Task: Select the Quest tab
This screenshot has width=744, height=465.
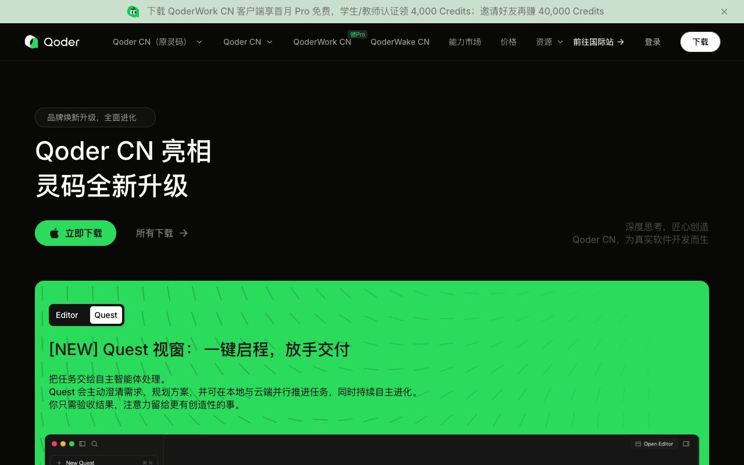Action: (106, 315)
